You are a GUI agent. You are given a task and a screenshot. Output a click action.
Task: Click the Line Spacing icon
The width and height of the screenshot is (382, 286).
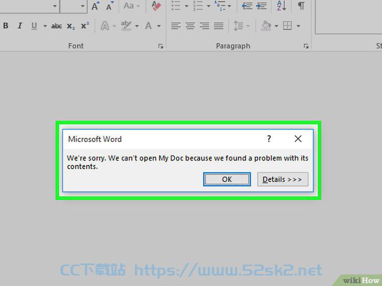pos(239,26)
